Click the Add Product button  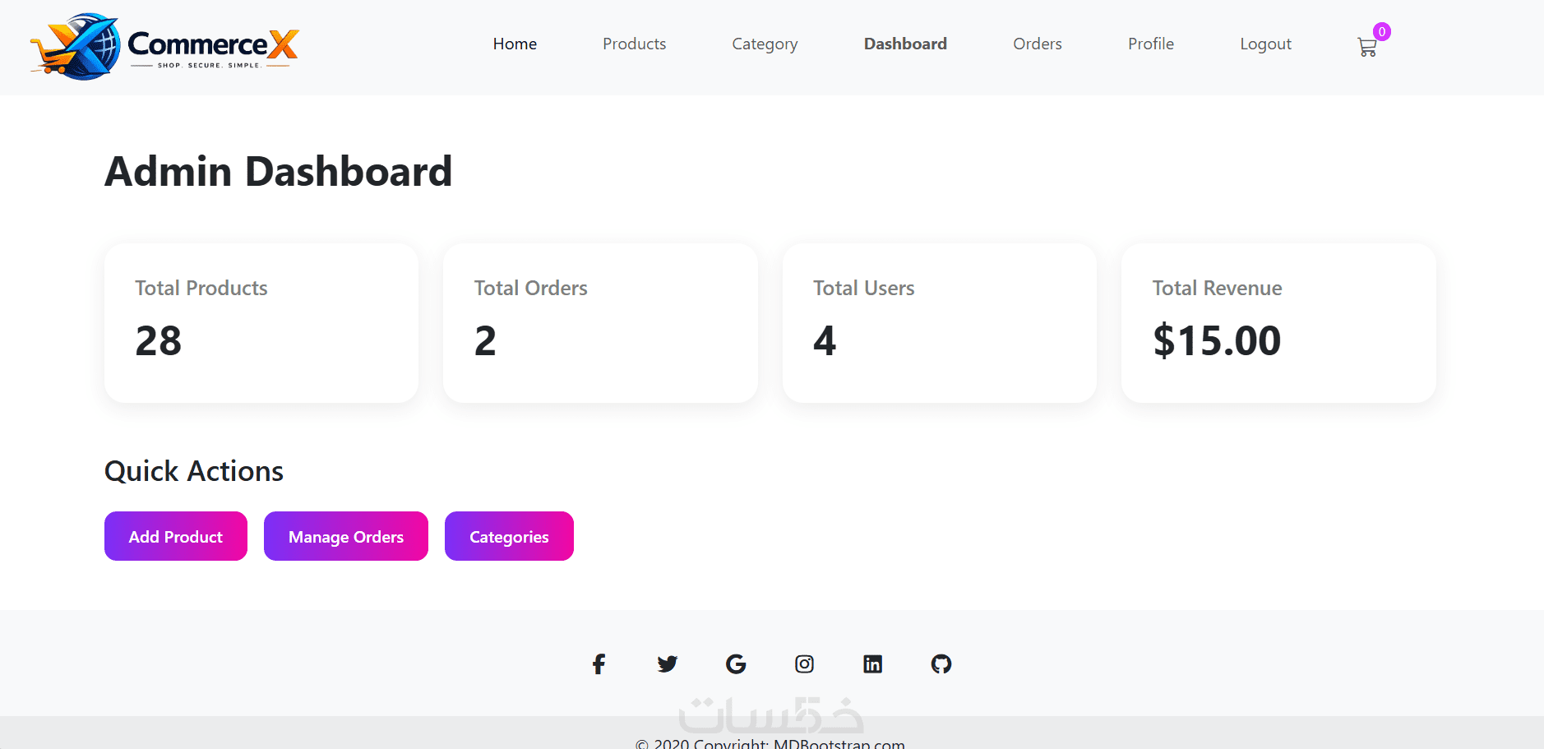click(176, 536)
